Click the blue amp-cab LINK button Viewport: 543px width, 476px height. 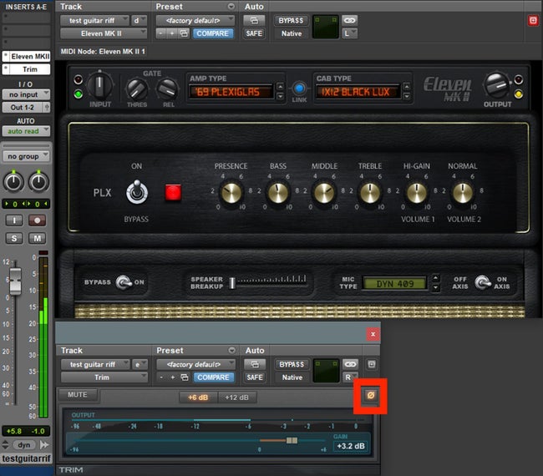coord(299,89)
